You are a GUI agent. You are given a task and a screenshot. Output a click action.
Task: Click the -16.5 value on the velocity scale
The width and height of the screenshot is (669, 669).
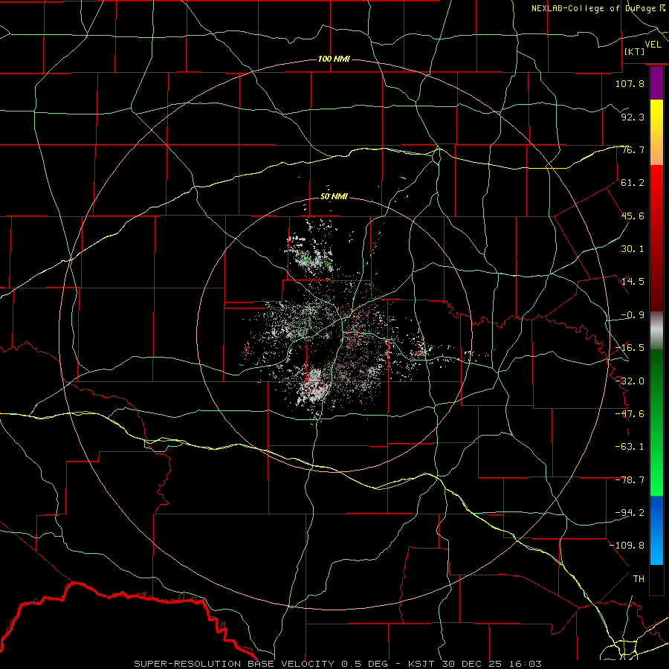[630, 348]
